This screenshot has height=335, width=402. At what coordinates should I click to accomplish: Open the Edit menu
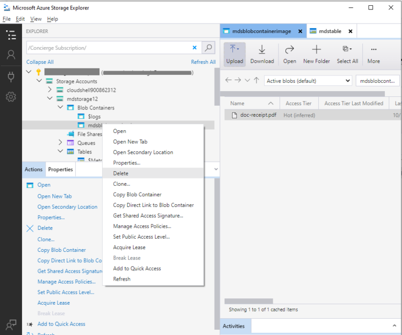(20, 19)
